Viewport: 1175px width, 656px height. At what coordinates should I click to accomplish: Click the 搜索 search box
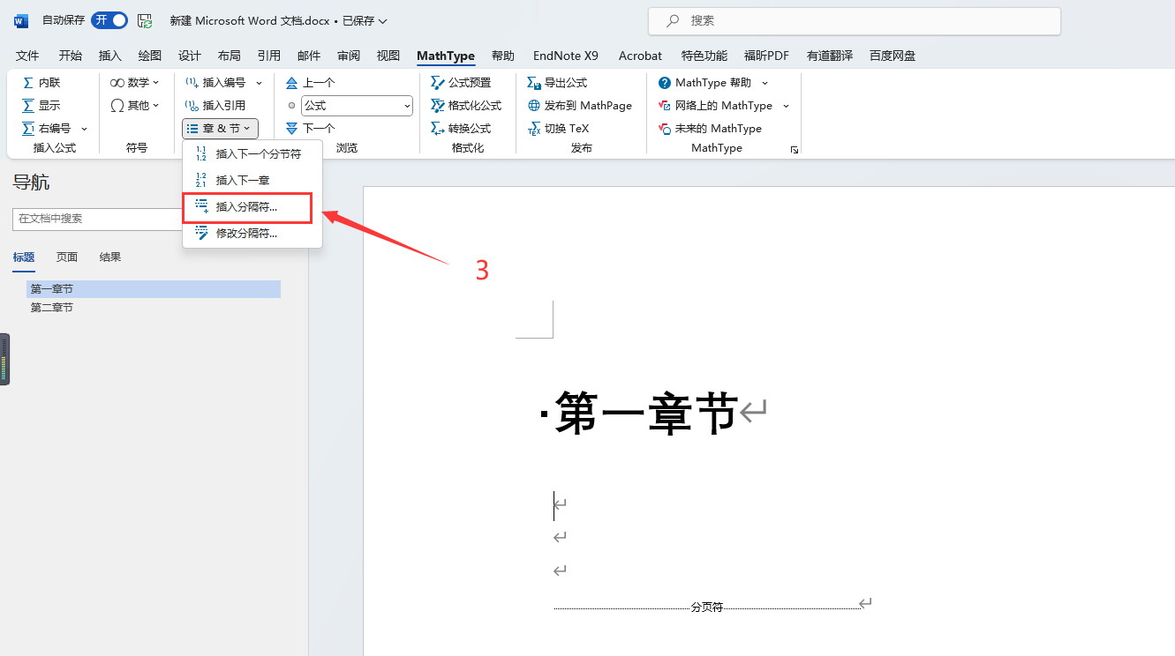point(855,20)
